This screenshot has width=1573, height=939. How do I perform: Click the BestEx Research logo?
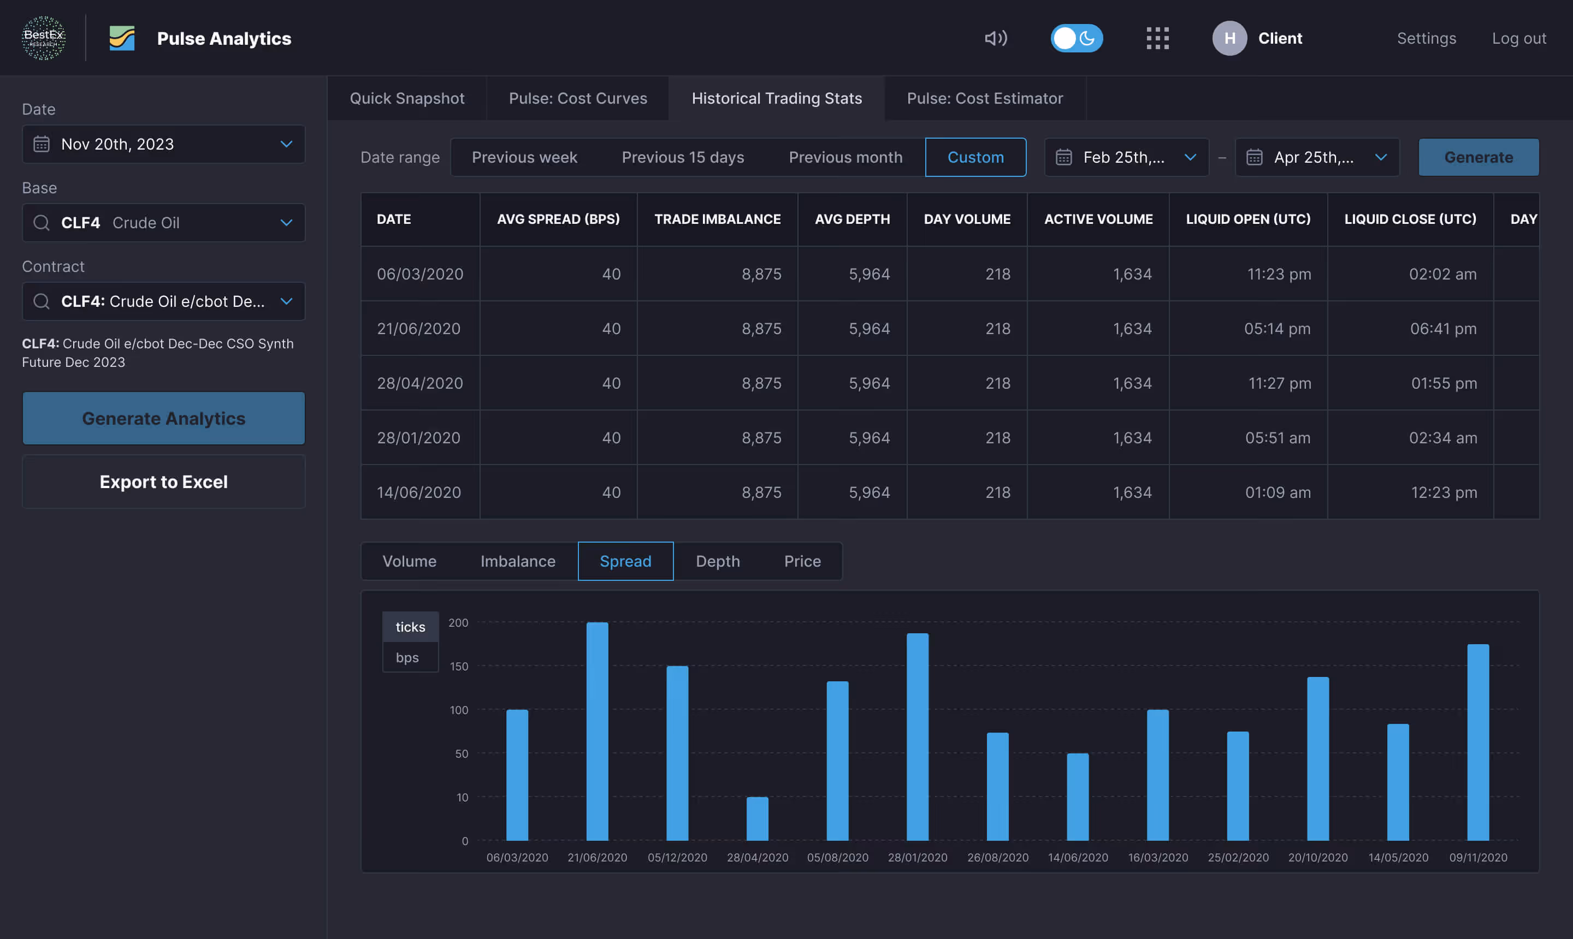tap(44, 38)
